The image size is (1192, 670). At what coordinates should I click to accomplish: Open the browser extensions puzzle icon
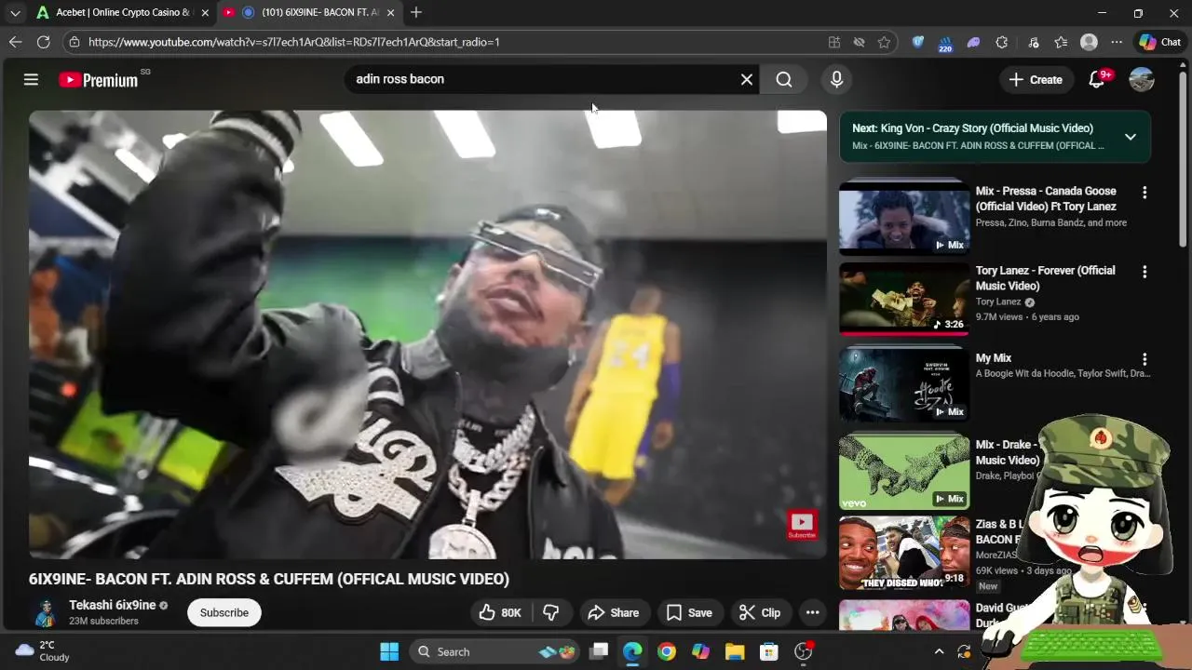[1002, 42]
